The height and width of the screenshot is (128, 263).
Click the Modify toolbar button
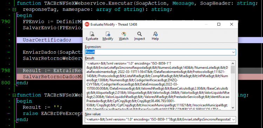[108, 36]
